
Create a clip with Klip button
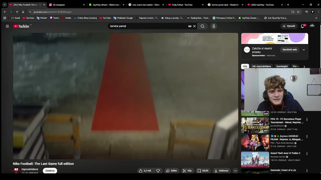click(x=187, y=171)
